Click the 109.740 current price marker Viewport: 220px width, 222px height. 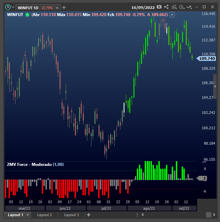click(x=206, y=58)
